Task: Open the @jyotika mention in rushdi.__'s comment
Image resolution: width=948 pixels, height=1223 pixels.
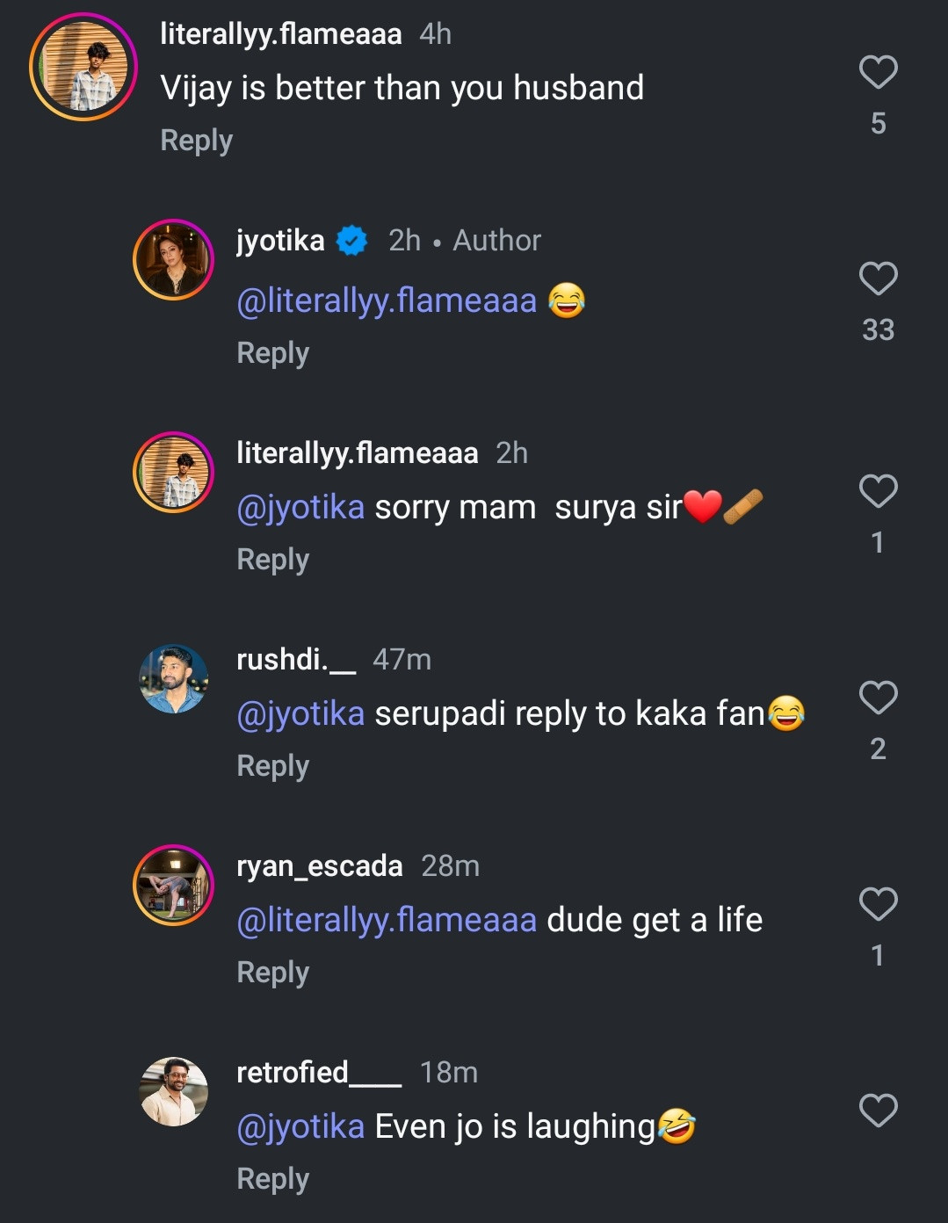Action: [300, 713]
